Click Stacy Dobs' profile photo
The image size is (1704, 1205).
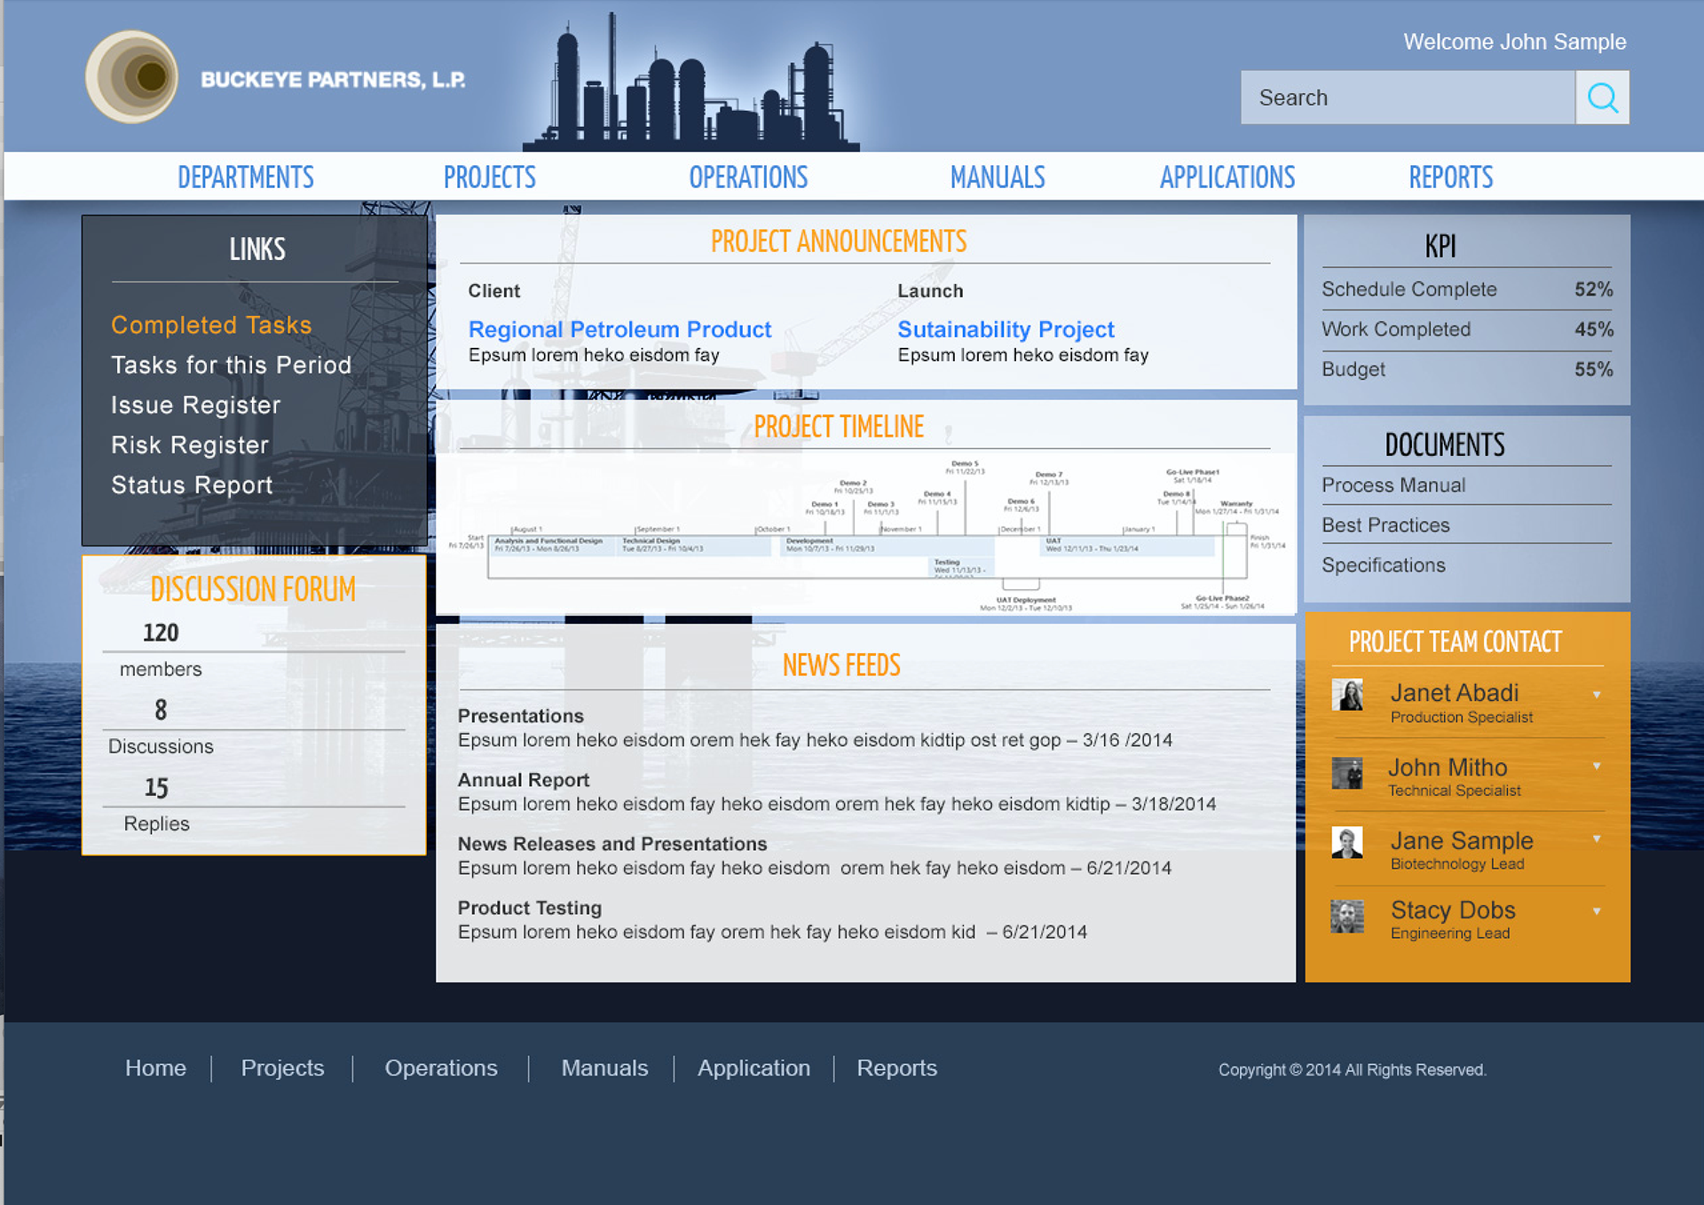[x=1347, y=916]
